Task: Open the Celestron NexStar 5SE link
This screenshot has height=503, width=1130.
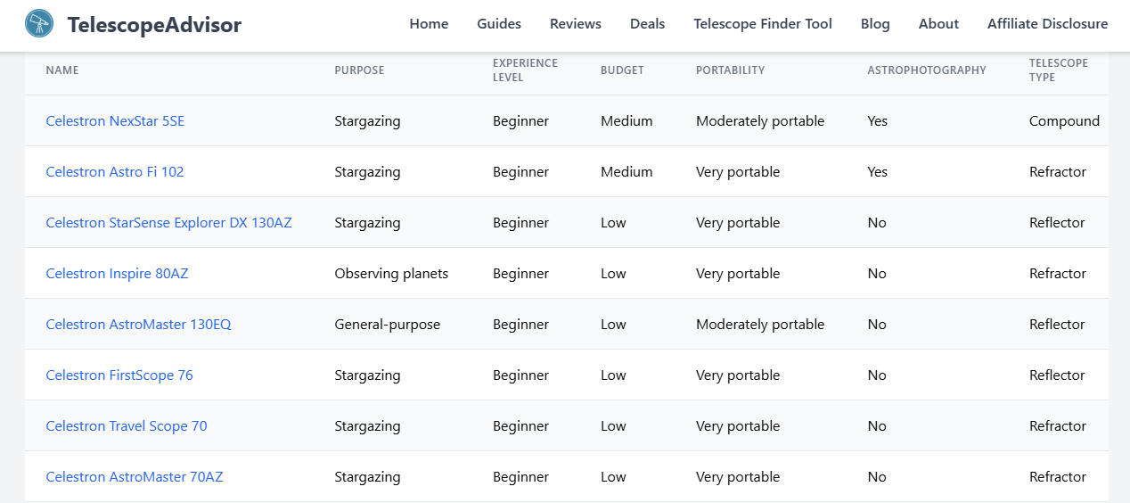Action: pyautogui.click(x=115, y=121)
